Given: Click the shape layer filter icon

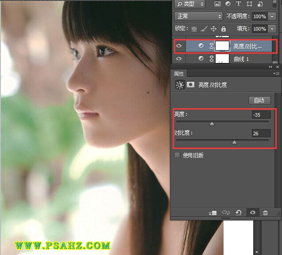Looking at the screenshot, I should [x=249, y=4].
